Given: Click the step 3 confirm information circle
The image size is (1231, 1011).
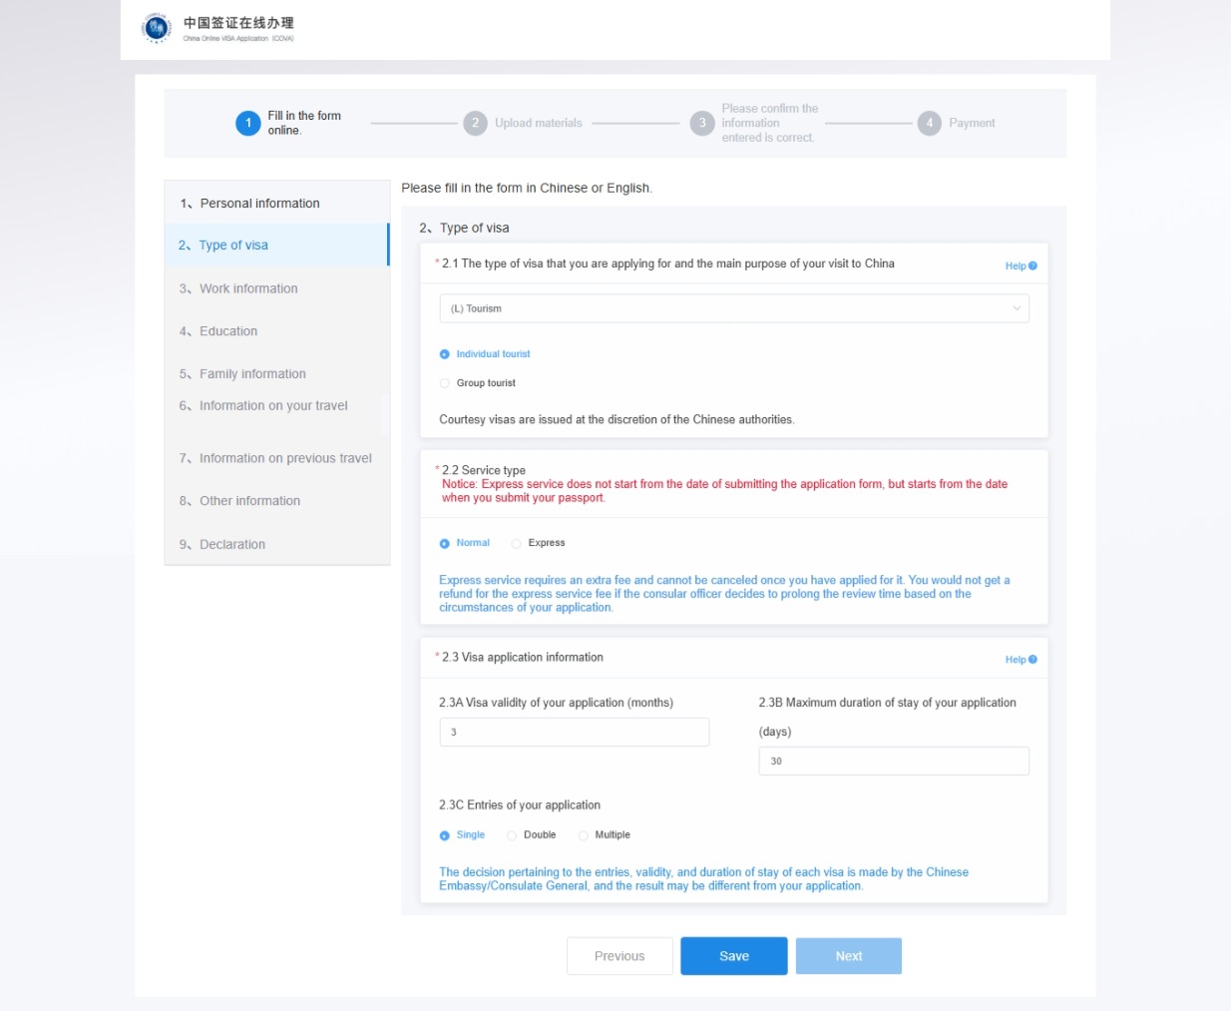Looking at the screenshot, I should coord(702,123).
